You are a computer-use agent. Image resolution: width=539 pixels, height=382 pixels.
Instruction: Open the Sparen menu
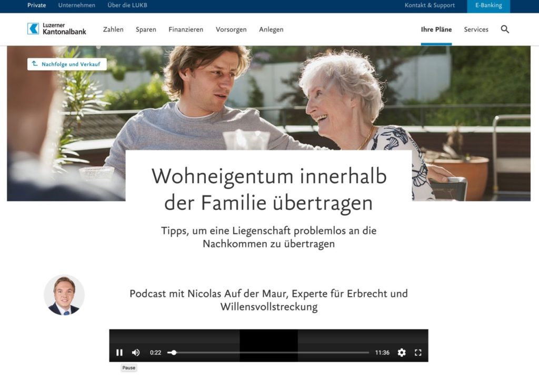[x=146, y=29]
